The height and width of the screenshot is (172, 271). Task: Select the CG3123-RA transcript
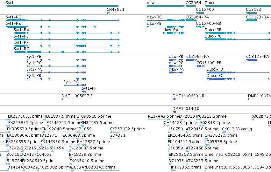[251, 20]
